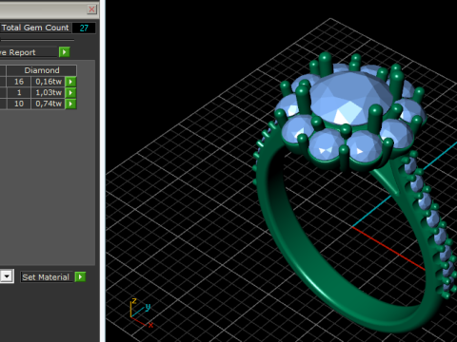Viewport: 457px width, 342px height.
Task: Select the large center diamond on the ring
Action: click(x=350, y=98)
